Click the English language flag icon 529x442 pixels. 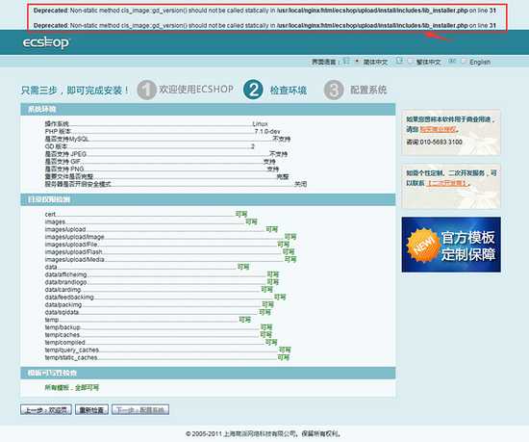click(452, 61)
